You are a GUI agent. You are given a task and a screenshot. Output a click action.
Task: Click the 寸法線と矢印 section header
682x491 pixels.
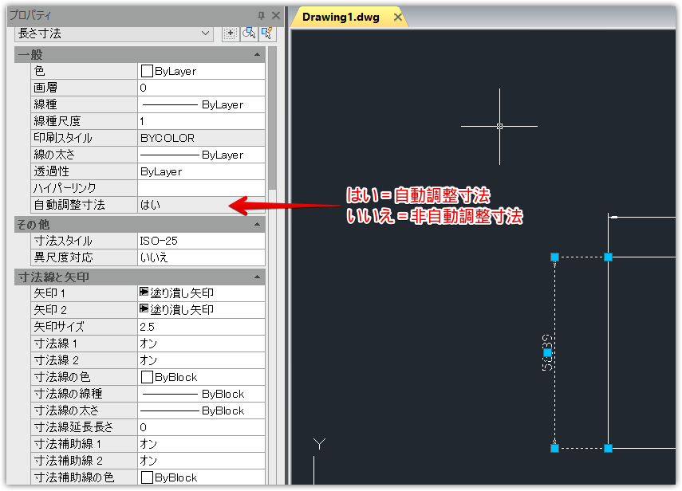point(140,277)
